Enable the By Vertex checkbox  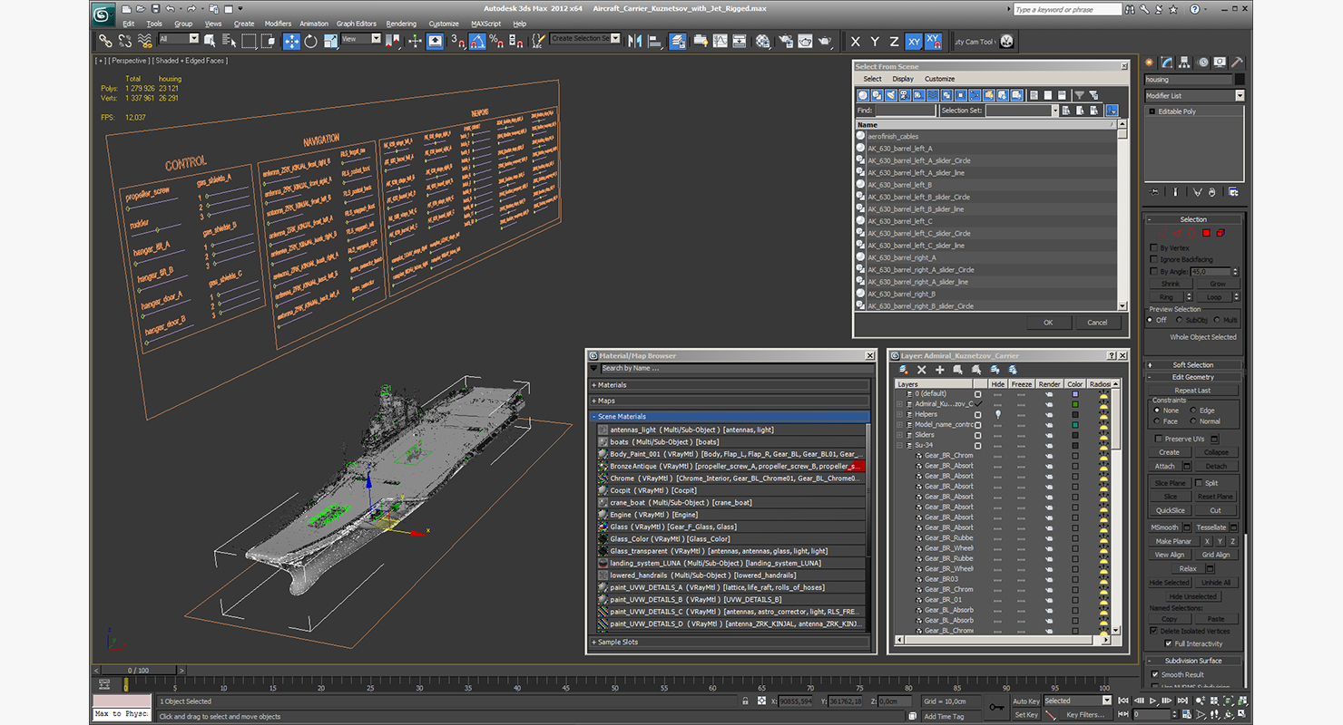pyautogui.click(x=1154, y=248)
